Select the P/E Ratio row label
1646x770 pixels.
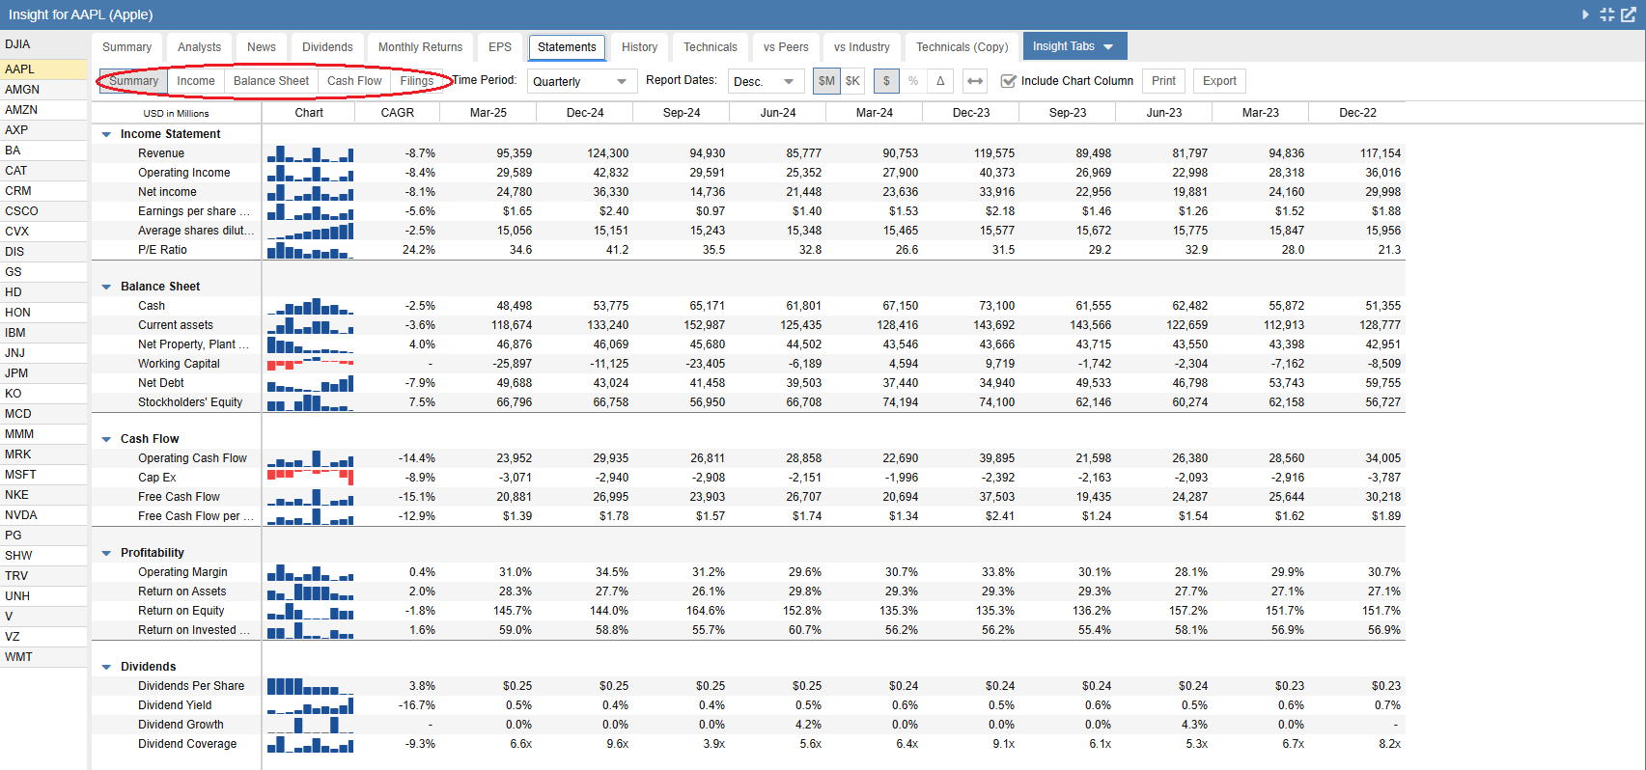(x=162, y=250)
